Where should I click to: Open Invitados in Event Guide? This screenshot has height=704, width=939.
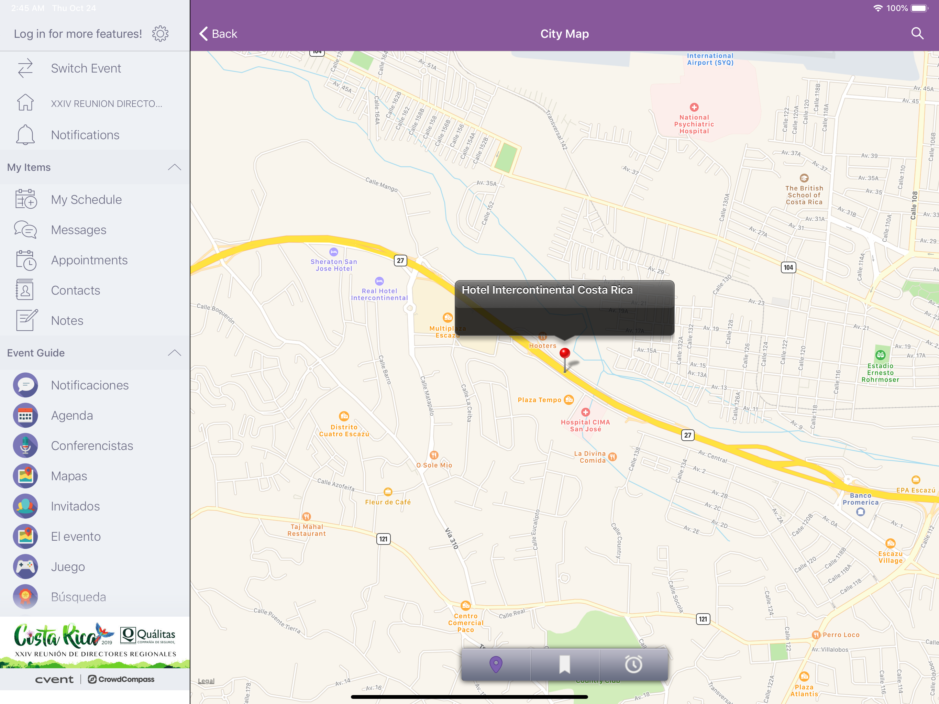pos(95,506)
